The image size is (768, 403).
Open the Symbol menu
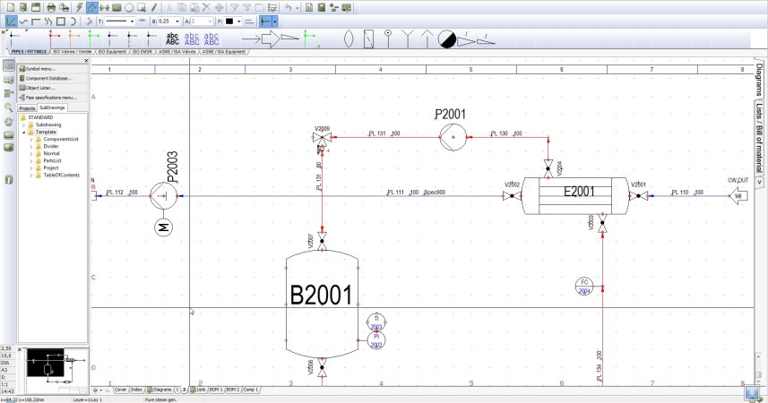tap(53, 69)
